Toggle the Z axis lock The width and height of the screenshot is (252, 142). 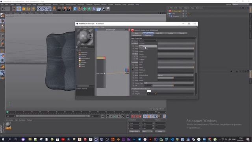[x=49, y=9]
